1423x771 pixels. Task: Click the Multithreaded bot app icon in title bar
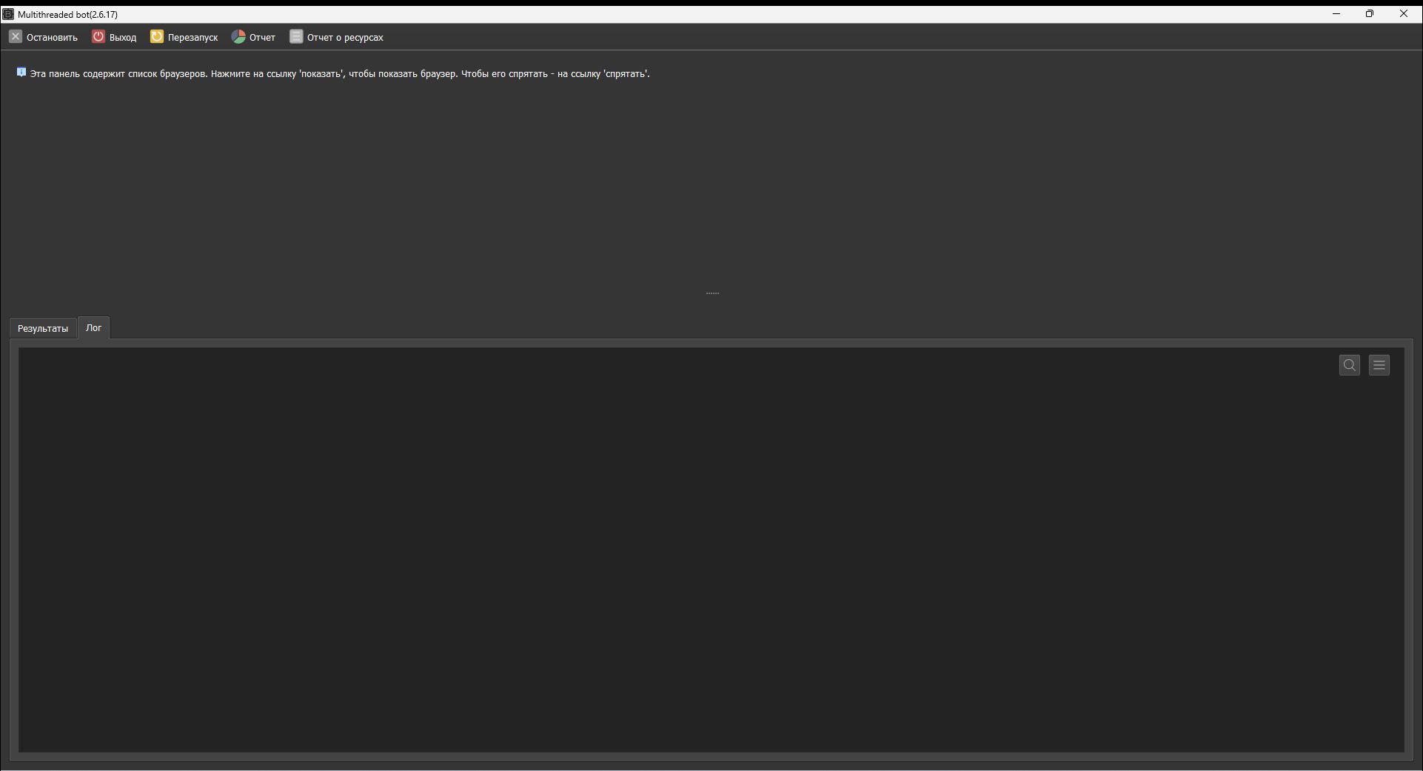coord(8,14)
